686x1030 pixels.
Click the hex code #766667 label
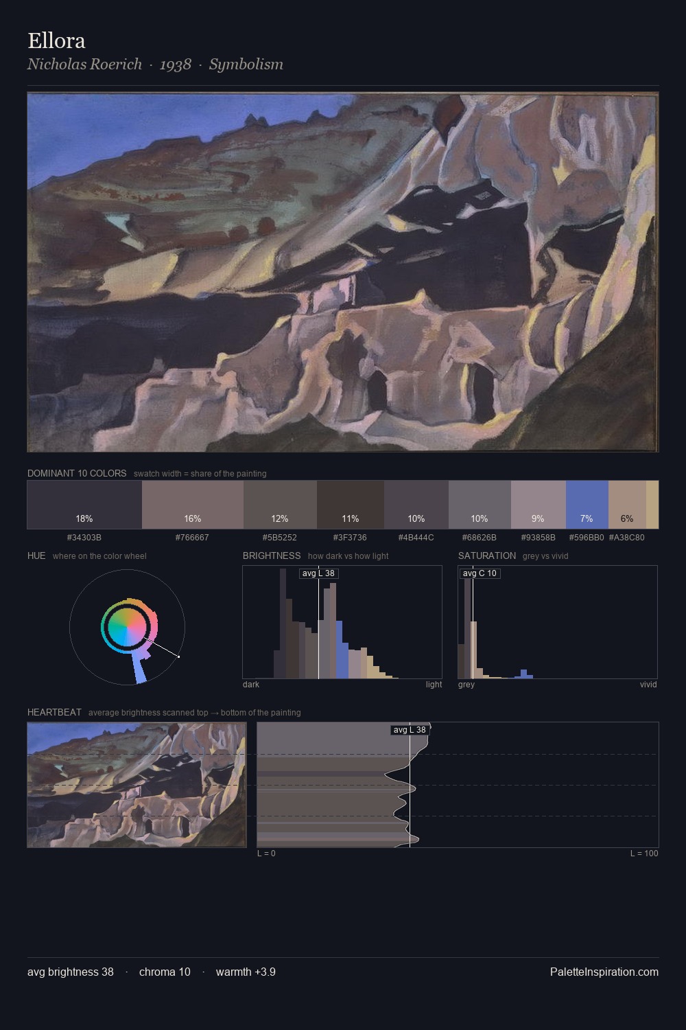coord(192,538)
